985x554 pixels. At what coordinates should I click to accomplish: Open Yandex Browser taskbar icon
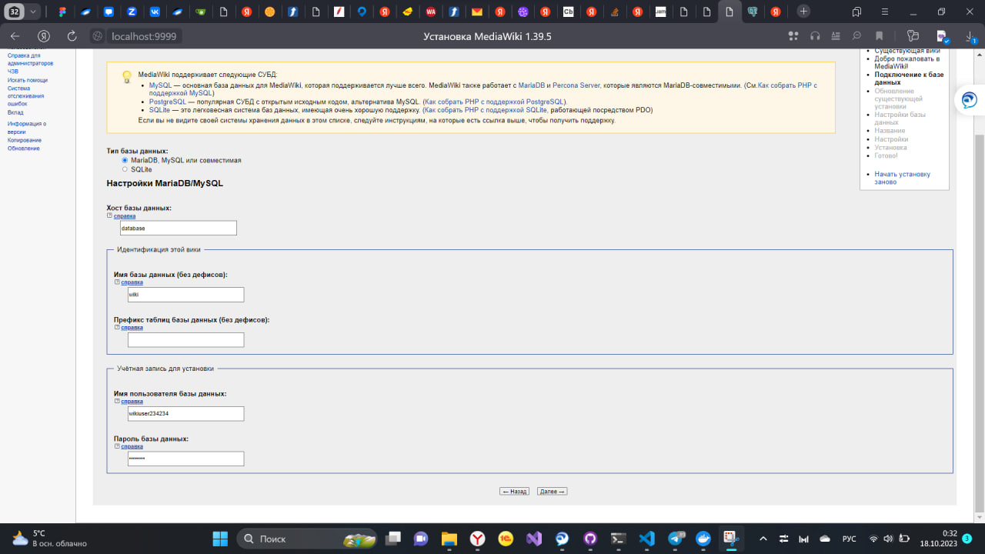477,539
